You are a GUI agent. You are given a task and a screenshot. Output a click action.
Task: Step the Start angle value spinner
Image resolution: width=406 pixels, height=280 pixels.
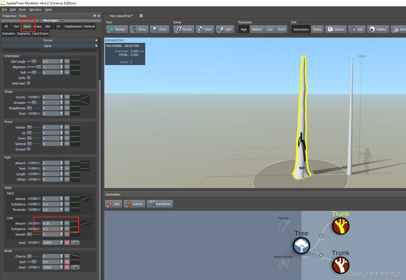click(61, 61)
